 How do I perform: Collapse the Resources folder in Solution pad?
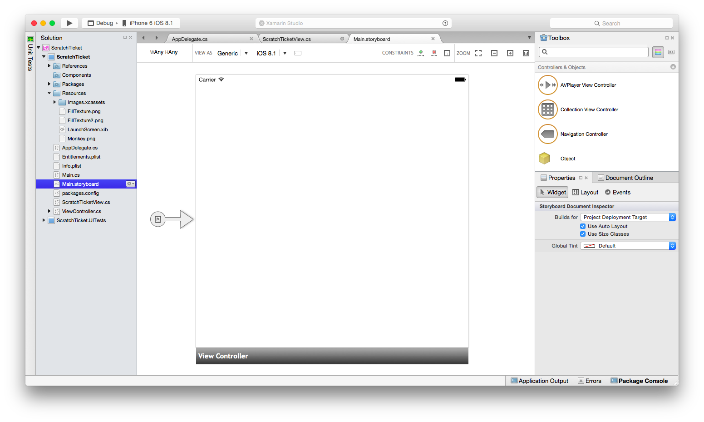49,93
